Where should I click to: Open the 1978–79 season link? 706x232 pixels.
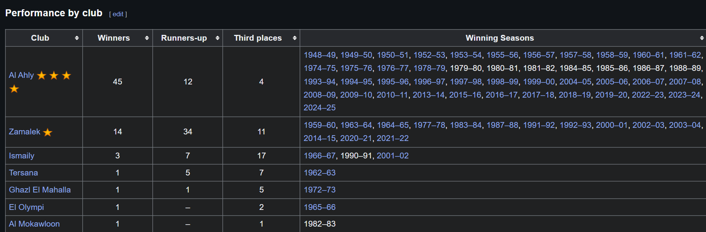point(429,68)
